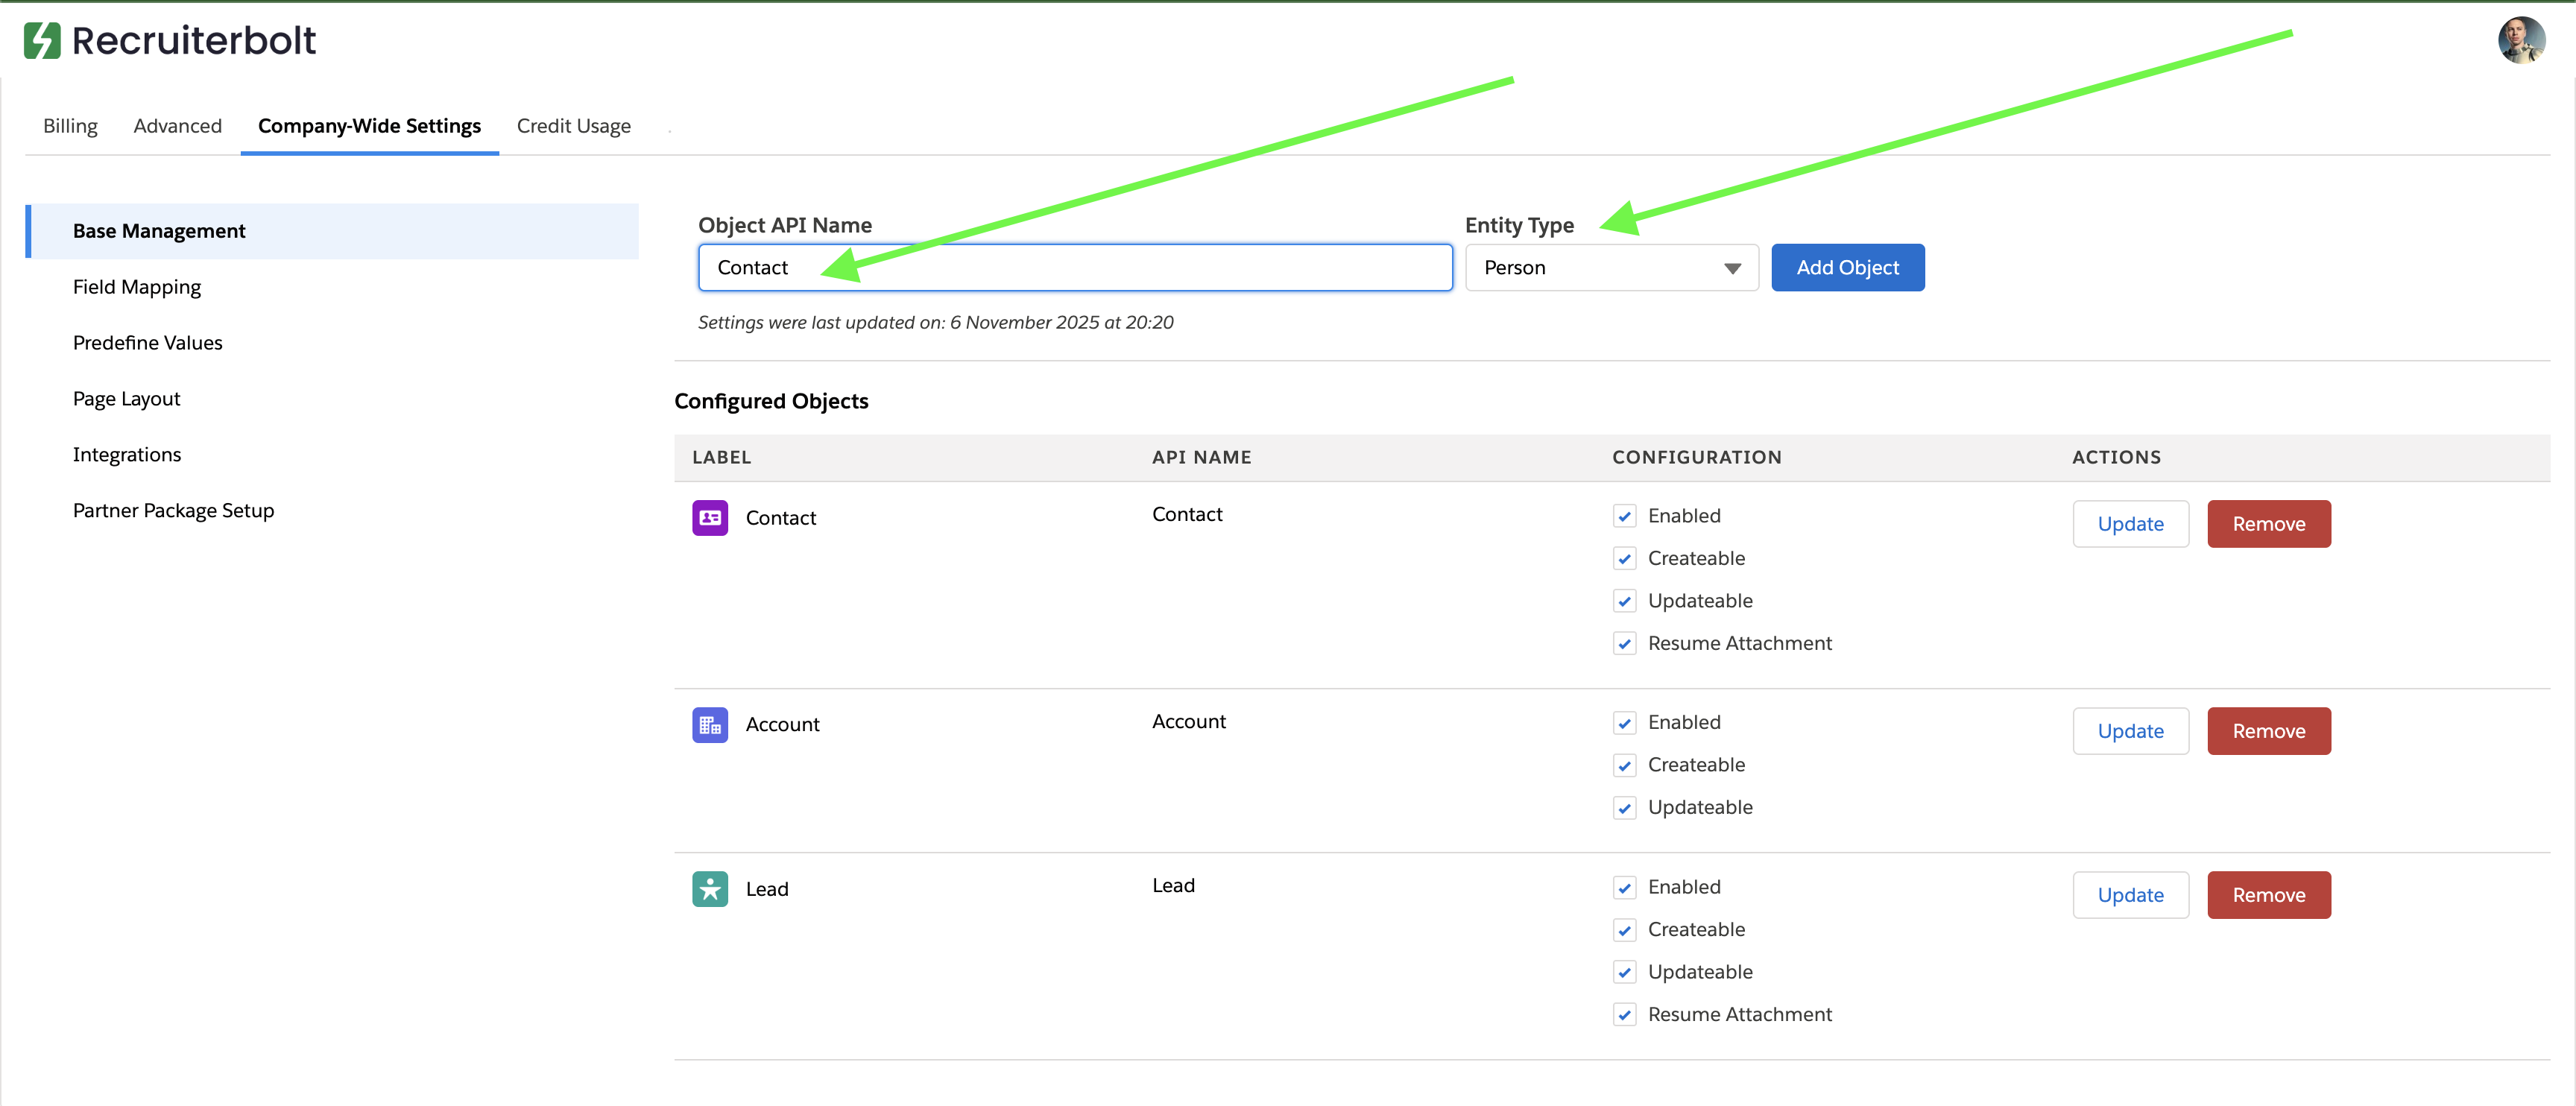Screen dimensions: 2576x1106
Task: Click the teal Lead star icon
Action: point(710,889)
